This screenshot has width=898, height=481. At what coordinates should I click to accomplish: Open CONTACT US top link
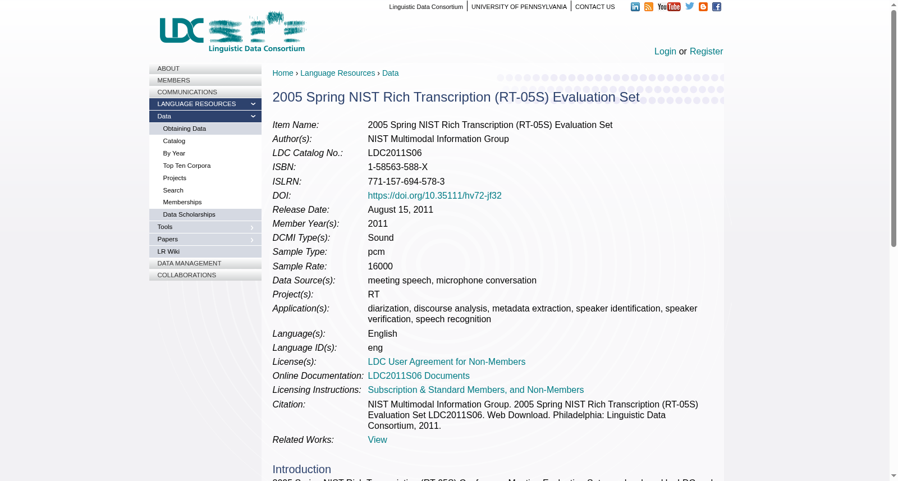595,7
